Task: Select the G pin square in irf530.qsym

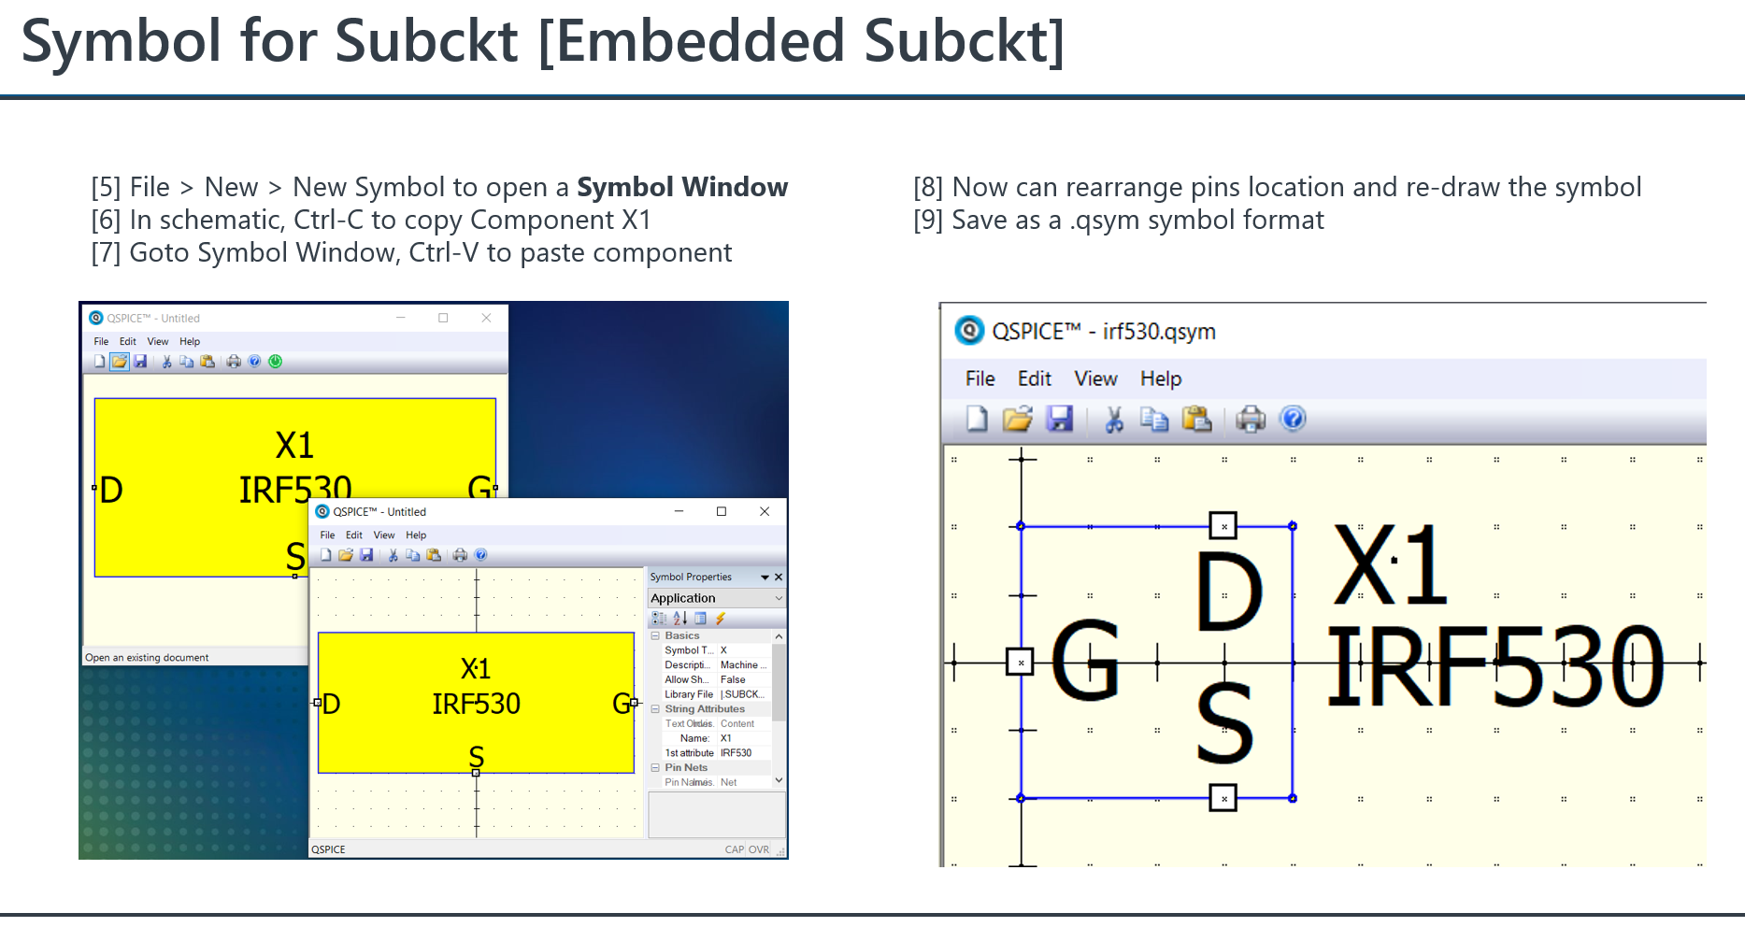Action: (x=1021, y=663)
